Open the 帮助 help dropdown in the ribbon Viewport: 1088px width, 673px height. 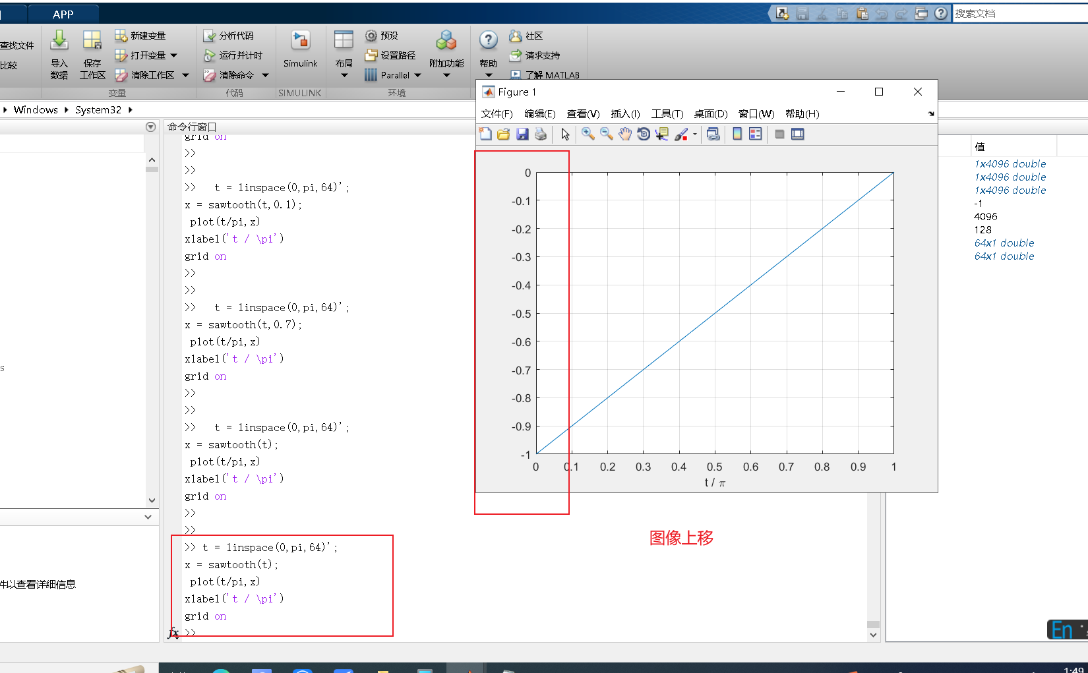(489, 55)
